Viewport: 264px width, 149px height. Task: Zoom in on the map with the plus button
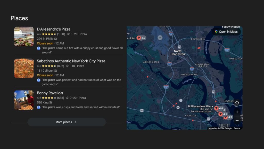(x=237, y=112)
